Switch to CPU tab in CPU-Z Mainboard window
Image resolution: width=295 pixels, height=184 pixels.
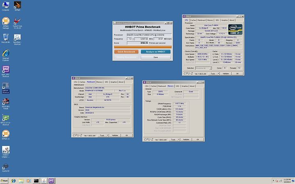(x=76, y=82)
